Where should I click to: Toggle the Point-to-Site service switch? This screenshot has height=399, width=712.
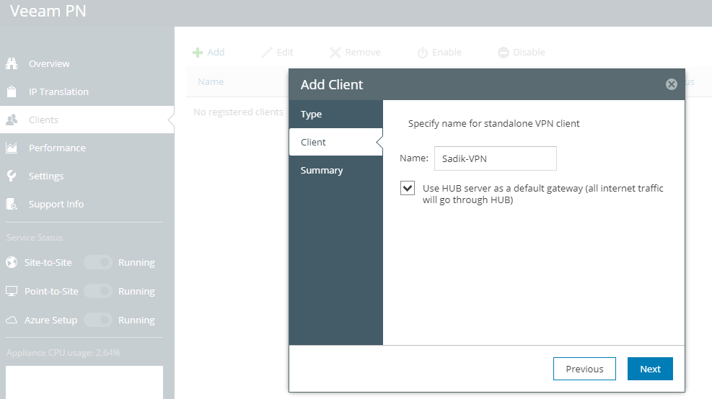click(x=98, y=291)
